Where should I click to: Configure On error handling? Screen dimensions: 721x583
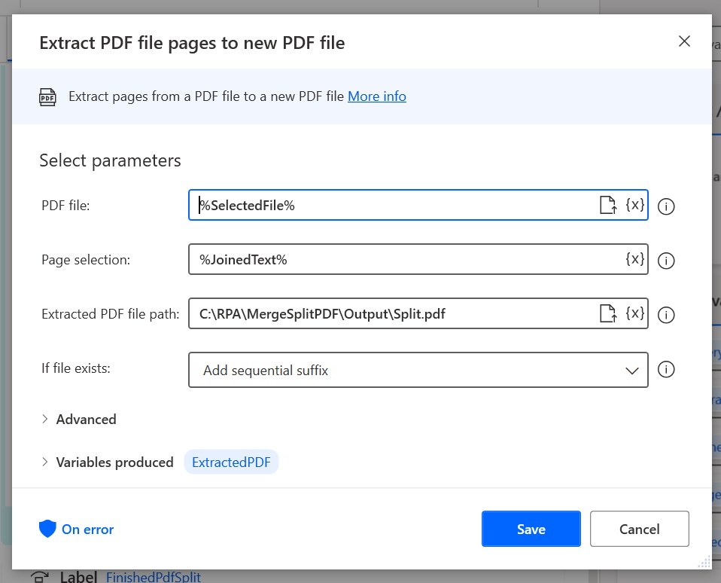click(x=87, y=529)
